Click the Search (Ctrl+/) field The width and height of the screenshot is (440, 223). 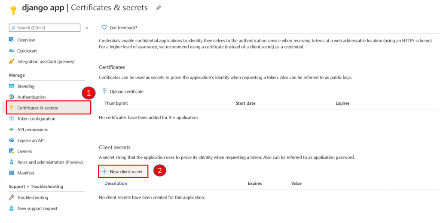45,28
